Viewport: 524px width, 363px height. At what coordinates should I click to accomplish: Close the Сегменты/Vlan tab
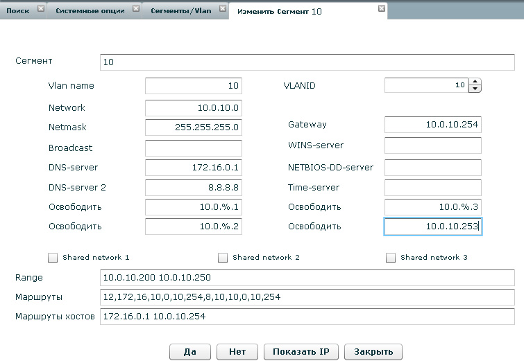222,9
